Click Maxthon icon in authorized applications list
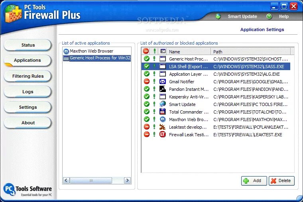Image resolution: width=303 pixels, height=202 pixels. pos(163,120)
